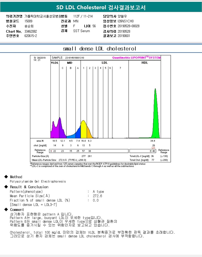Select the Chart No. value 33462082

tap(31, 31)
